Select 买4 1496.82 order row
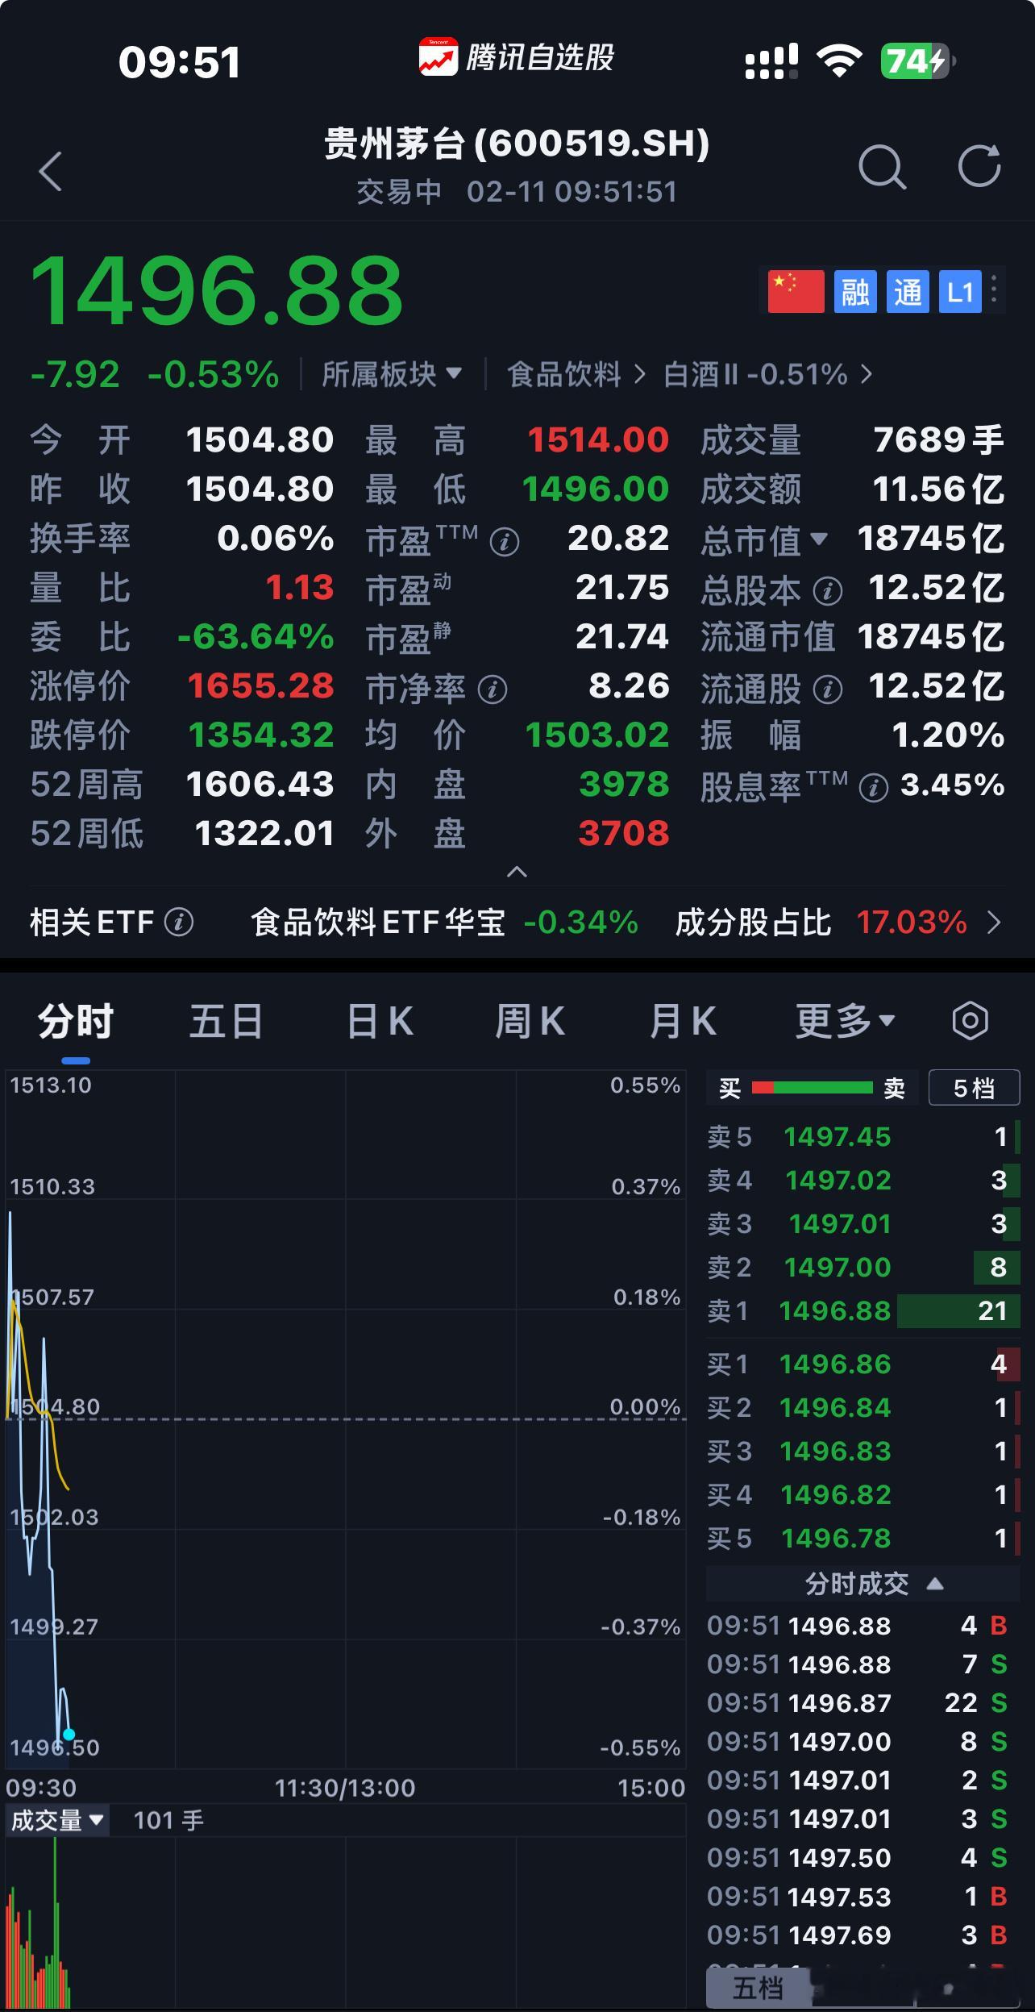The height and width of the screenshot is (2012, 1035). [862, 1495]
